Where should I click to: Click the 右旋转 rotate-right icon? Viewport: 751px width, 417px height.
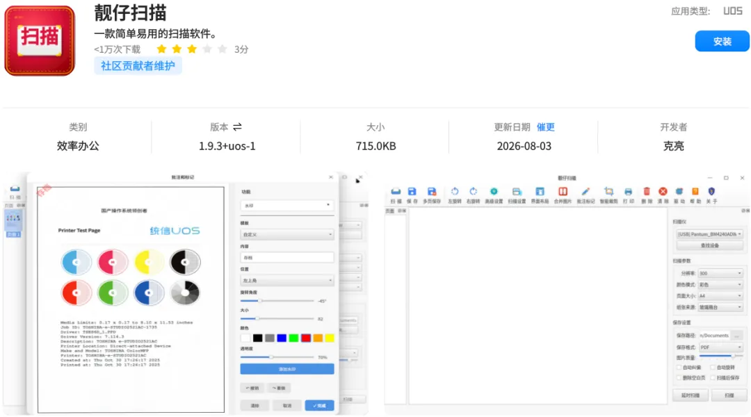(474, 192)
